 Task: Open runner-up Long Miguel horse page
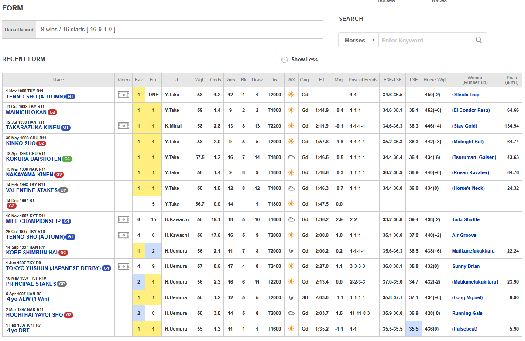[467, 297]
